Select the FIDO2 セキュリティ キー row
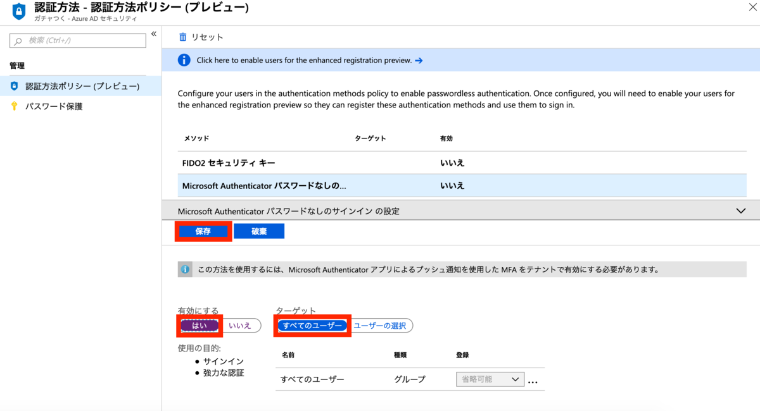Image resolution: width=760 pixels, height=411 pixels. coord(462,163)
